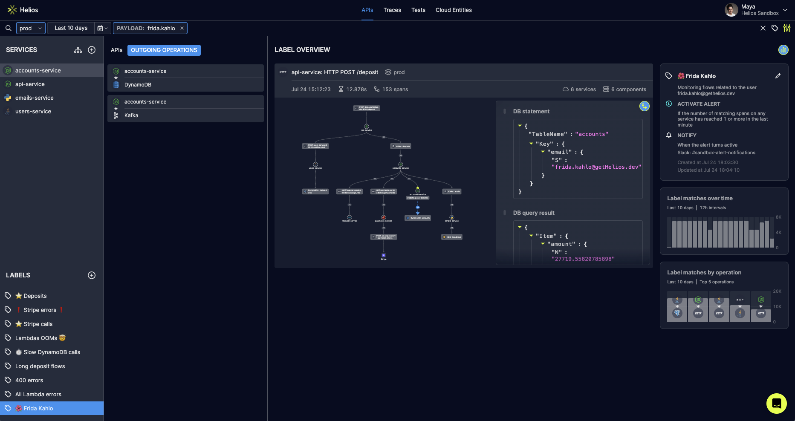
Task: Select the OUTGOING OPERATIONS tab
Action: click(x=164, y=50)
